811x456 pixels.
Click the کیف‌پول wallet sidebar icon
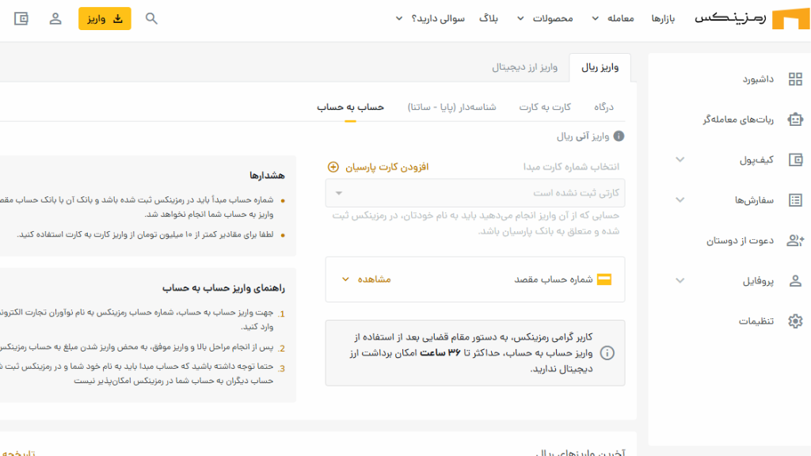795,160
